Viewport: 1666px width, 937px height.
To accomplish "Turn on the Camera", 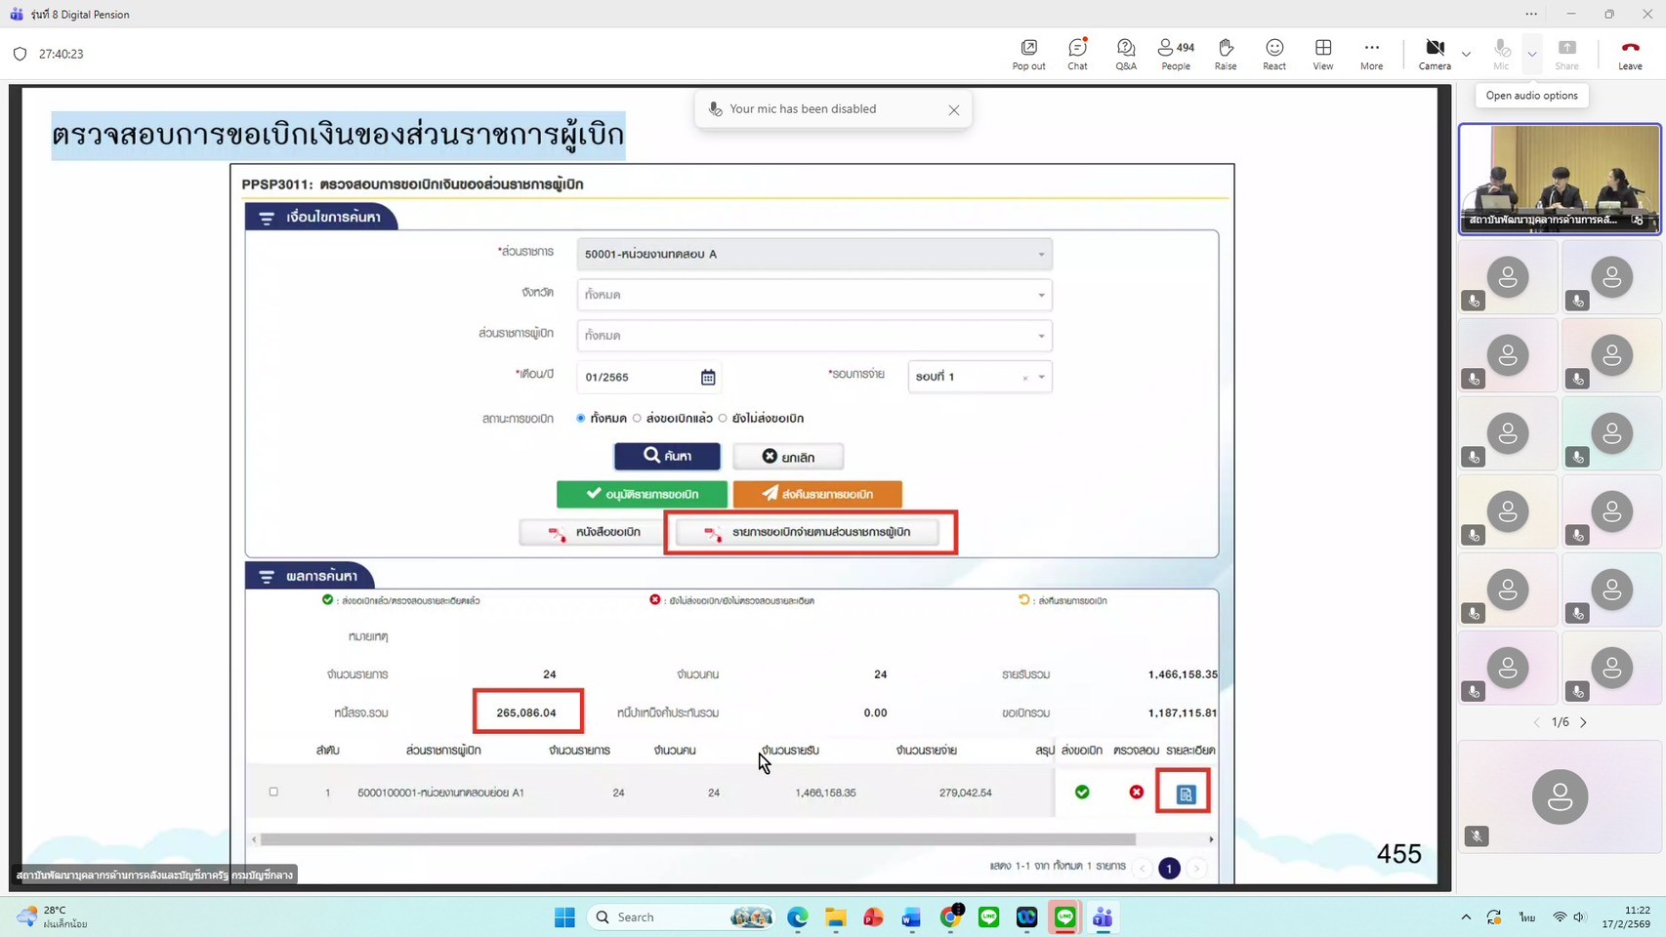I will (1435, 54).
